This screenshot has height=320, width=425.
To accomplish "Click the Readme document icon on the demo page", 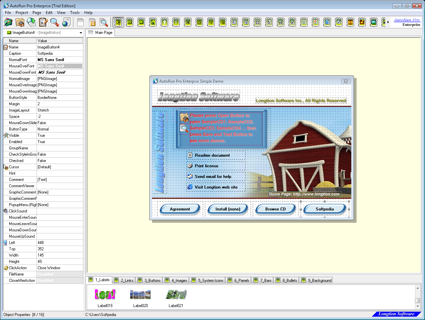I will point(190,155).
